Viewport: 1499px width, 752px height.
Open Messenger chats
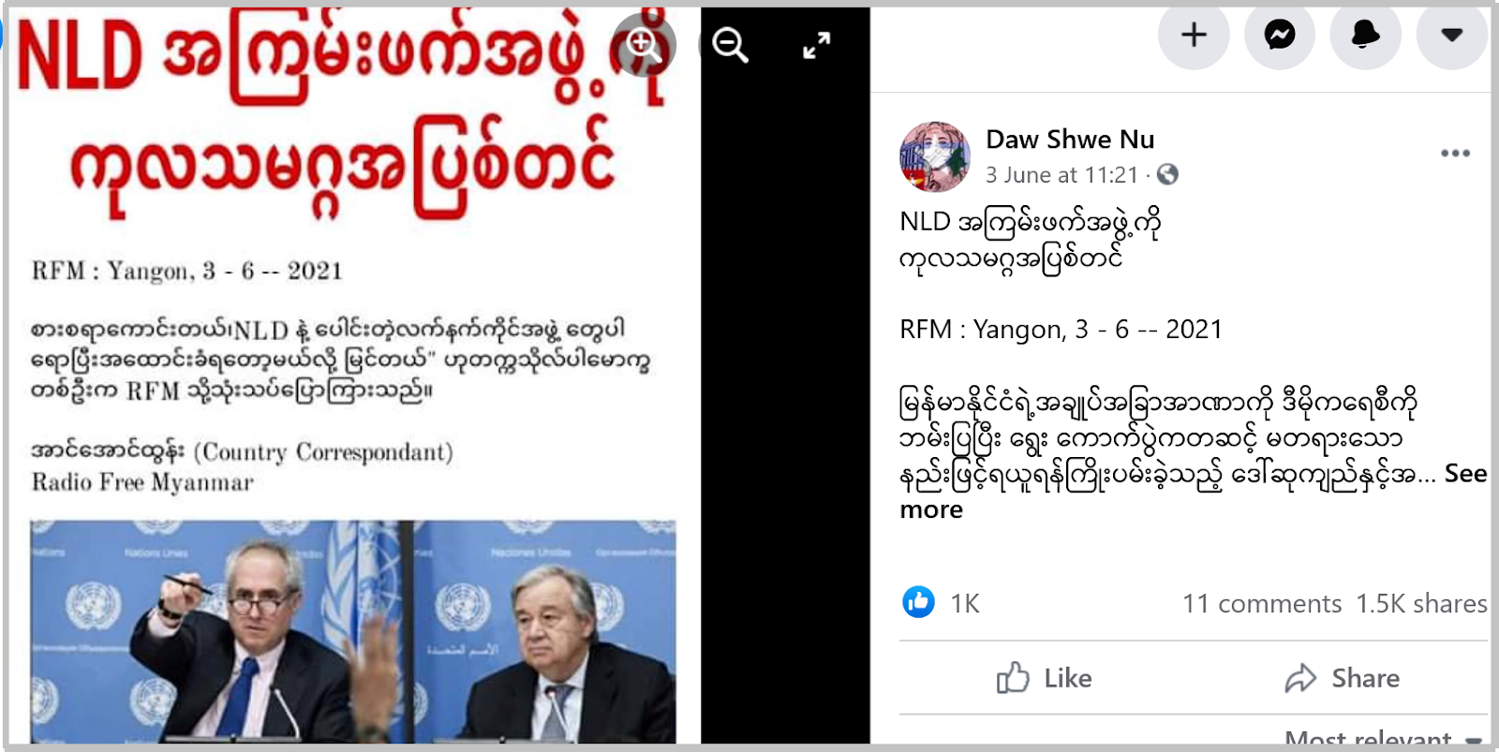pos(1280,35)
